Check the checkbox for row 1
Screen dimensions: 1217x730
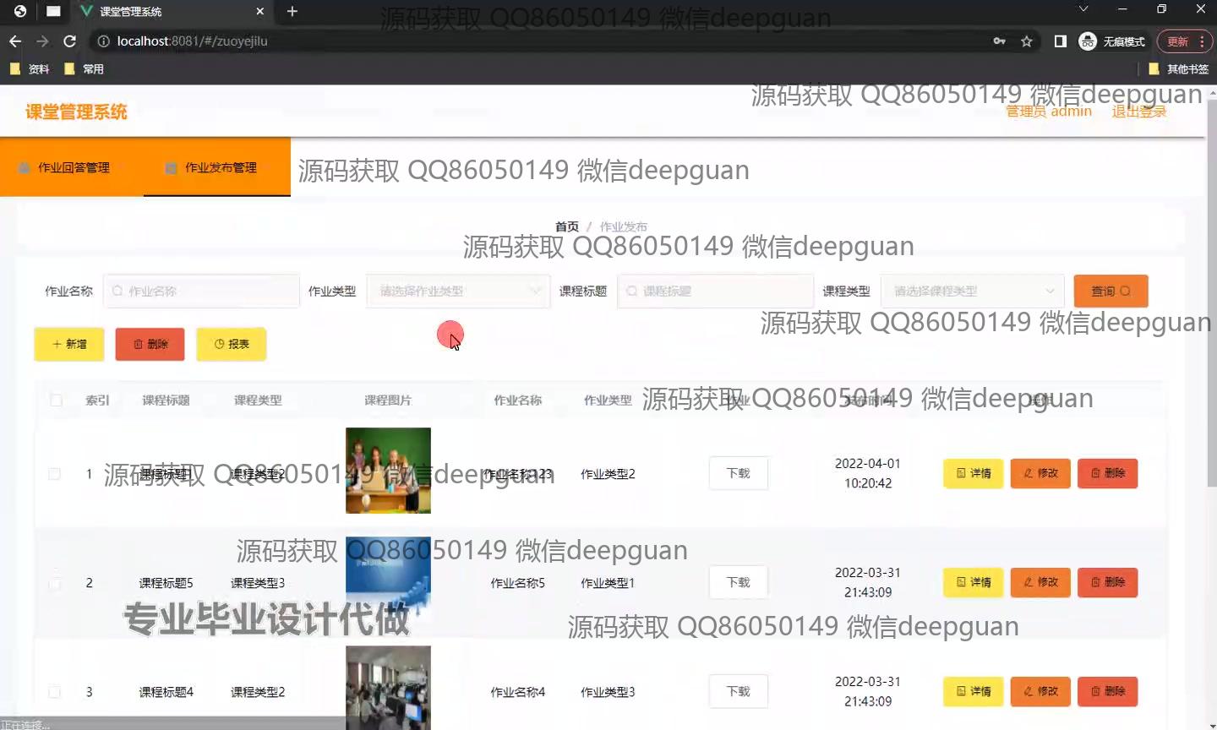[x=55, y=474]
